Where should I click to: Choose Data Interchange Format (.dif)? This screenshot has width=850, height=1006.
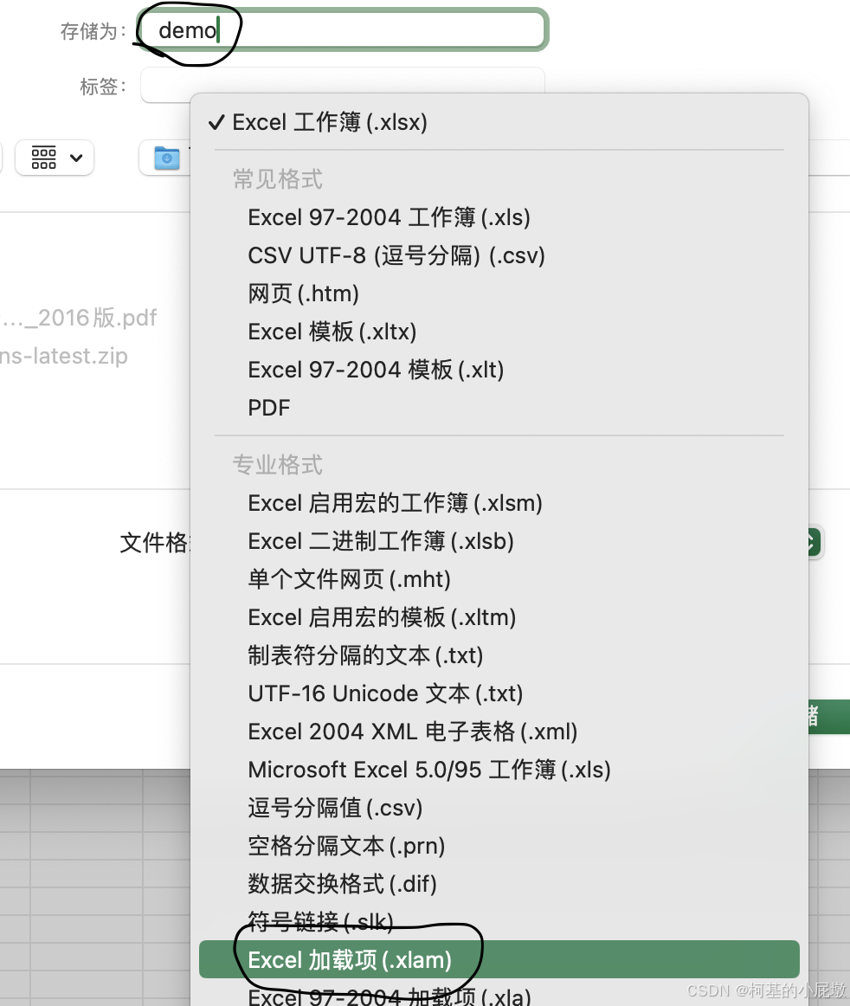point(499,883)
